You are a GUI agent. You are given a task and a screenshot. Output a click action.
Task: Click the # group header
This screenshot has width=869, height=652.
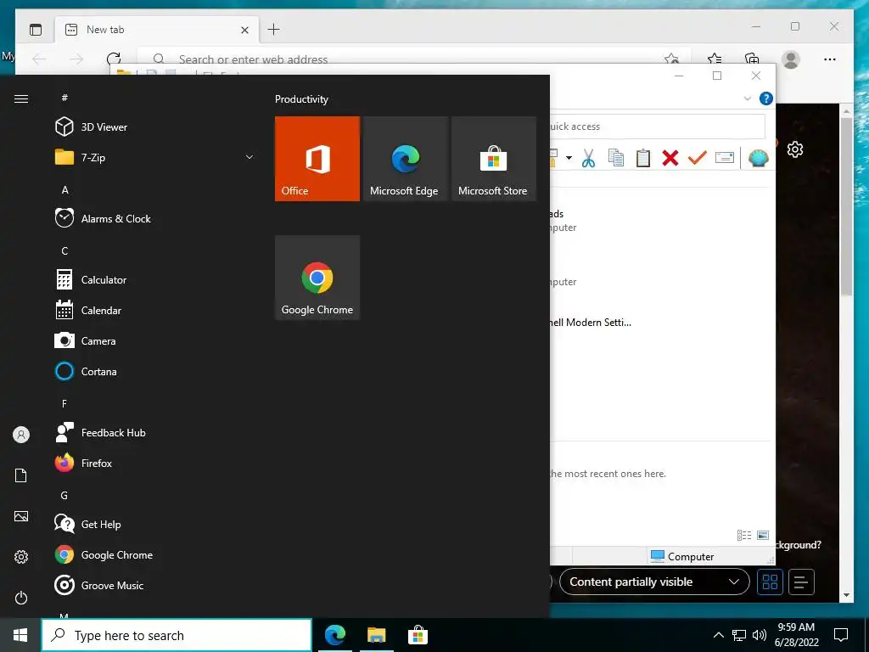point(64,98)
